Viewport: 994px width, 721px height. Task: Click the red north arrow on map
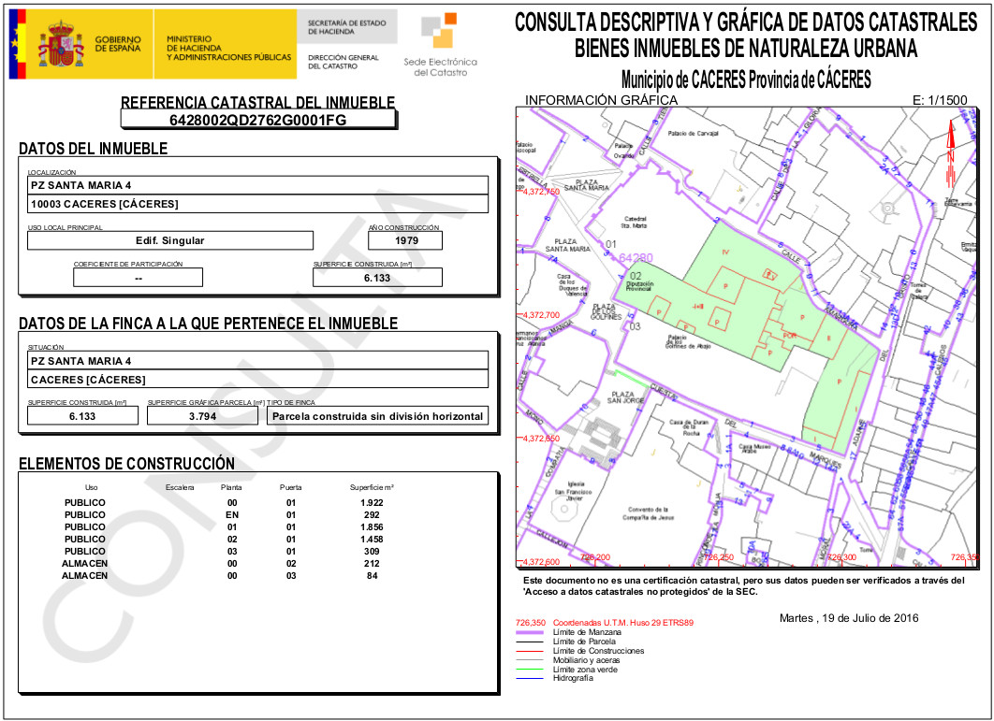click(949, 153)
